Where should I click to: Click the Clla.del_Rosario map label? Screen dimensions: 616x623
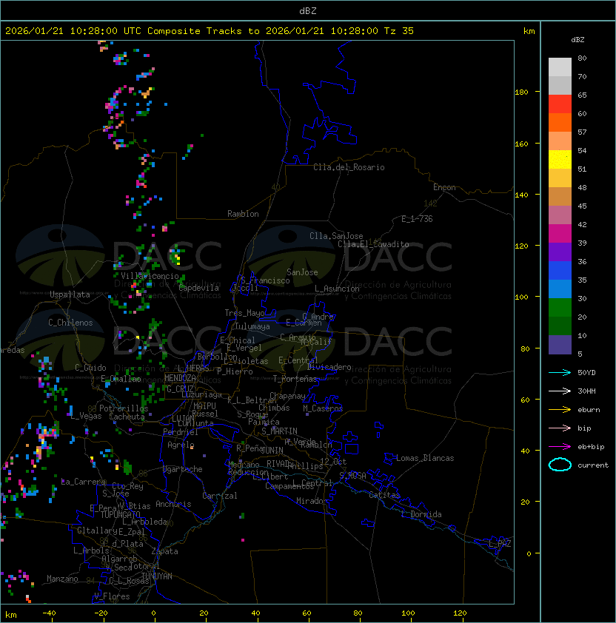349,167
